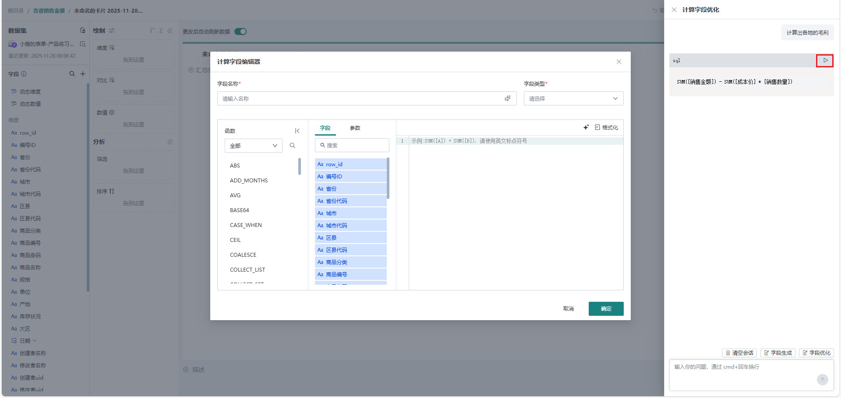Click the send arrow in chat box
841x398 pixels.
tap(822, 379)
